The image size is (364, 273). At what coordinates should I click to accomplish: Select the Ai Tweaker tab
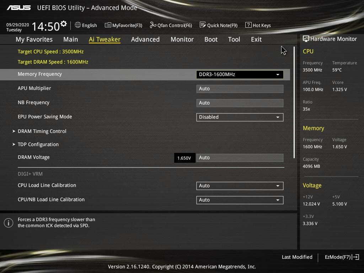point(105,39)
